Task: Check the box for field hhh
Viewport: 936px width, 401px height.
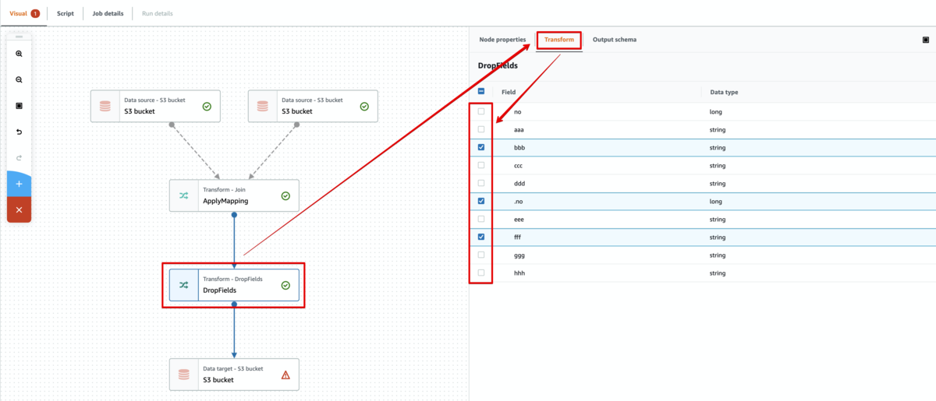Action: [x=481, y=273]
